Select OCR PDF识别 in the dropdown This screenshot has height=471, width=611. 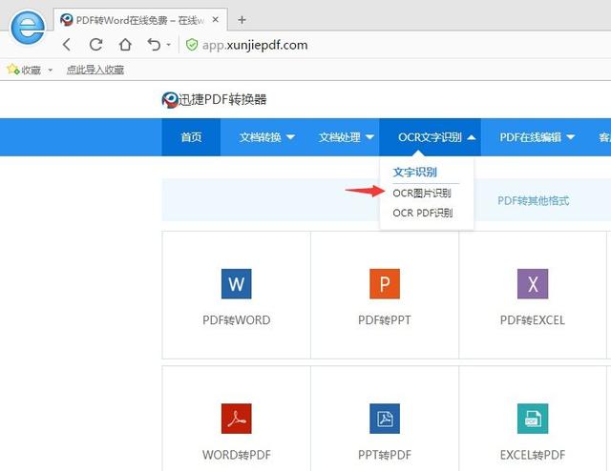coord(423,213)
